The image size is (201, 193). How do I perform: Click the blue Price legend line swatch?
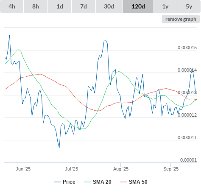click(x=57, y=182)
